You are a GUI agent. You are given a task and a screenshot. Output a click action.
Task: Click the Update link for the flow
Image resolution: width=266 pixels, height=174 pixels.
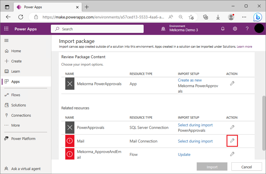[184, 154]
